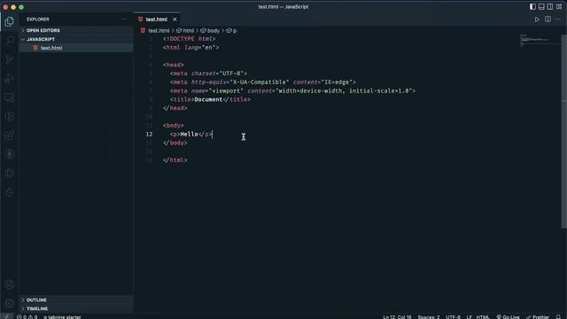Click the viewport meta tag line
Screen dimensions: 567x319
(293, 90)
